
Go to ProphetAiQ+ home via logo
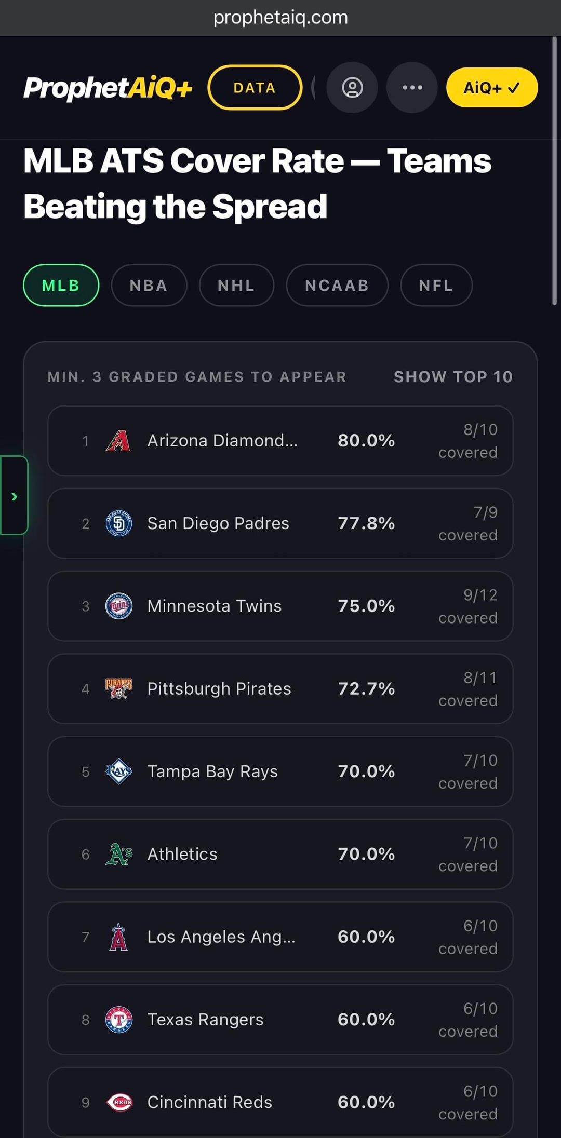click(x=108, y=88)
